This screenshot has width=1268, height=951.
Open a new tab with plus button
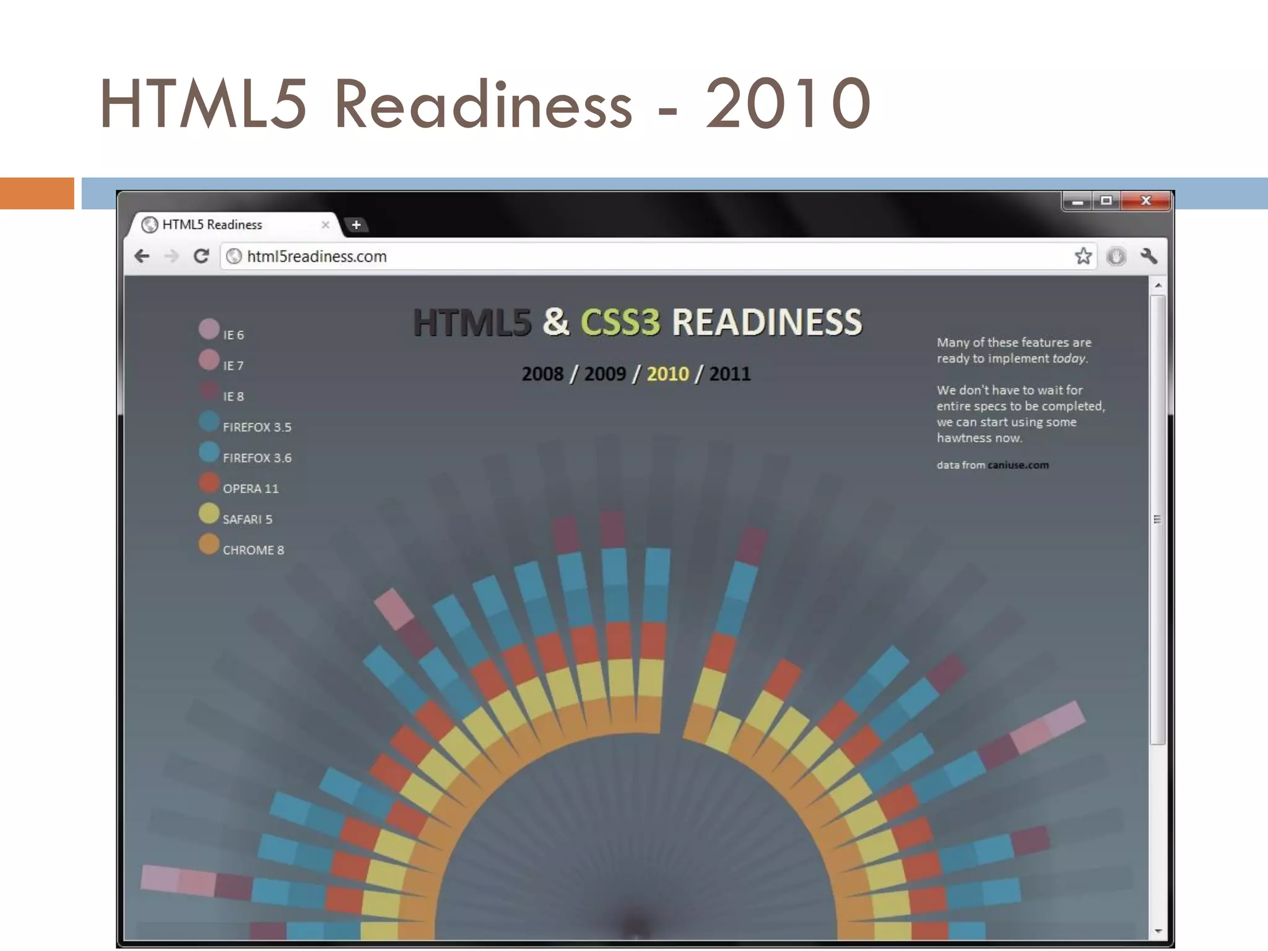point(356,225)
